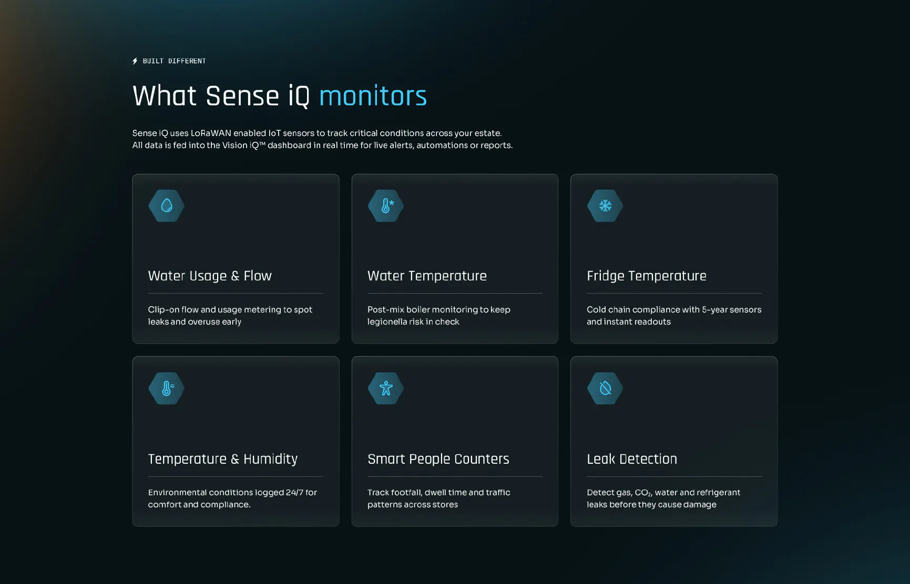Select the Fridge Temperature card title

pos(647,276)
